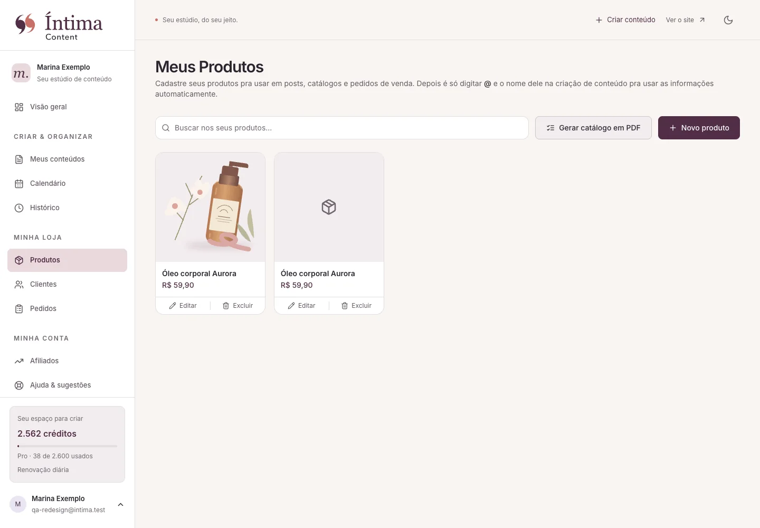Click the Criar conteúdo link
This screenshot has width=760, height=528.
point(625,20)
